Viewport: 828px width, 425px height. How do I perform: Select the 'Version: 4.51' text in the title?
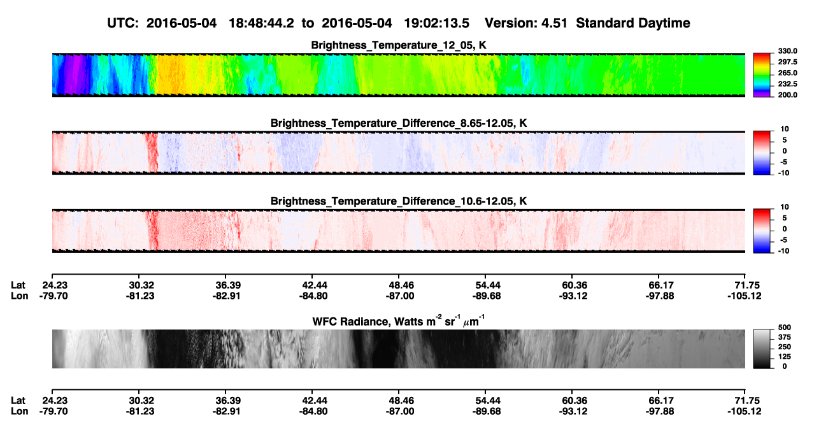tap(525, 24)
